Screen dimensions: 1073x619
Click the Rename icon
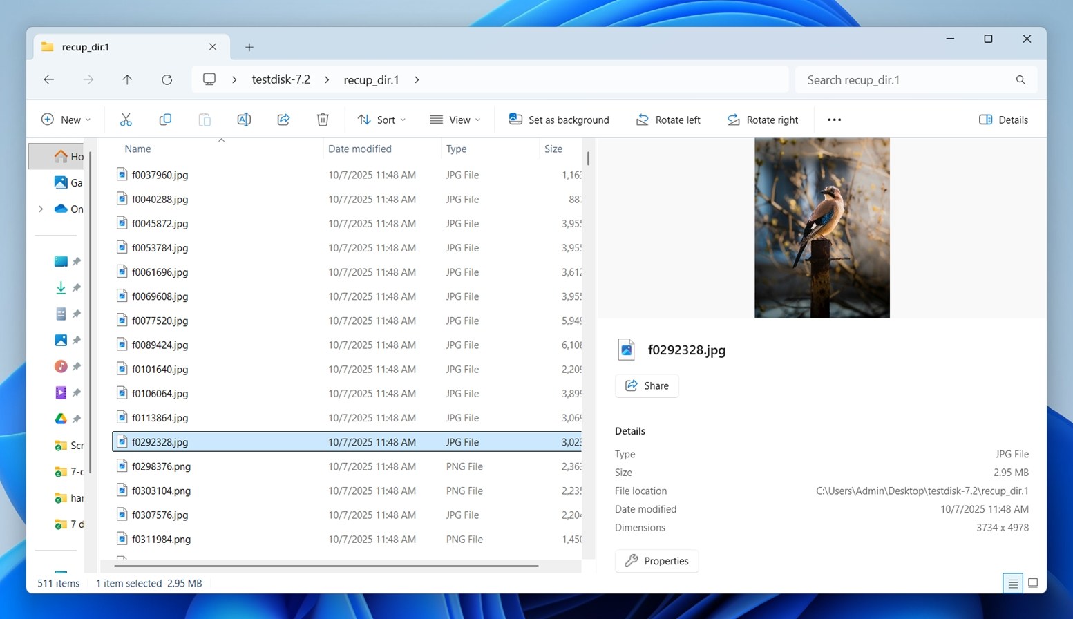coord(244,119)
